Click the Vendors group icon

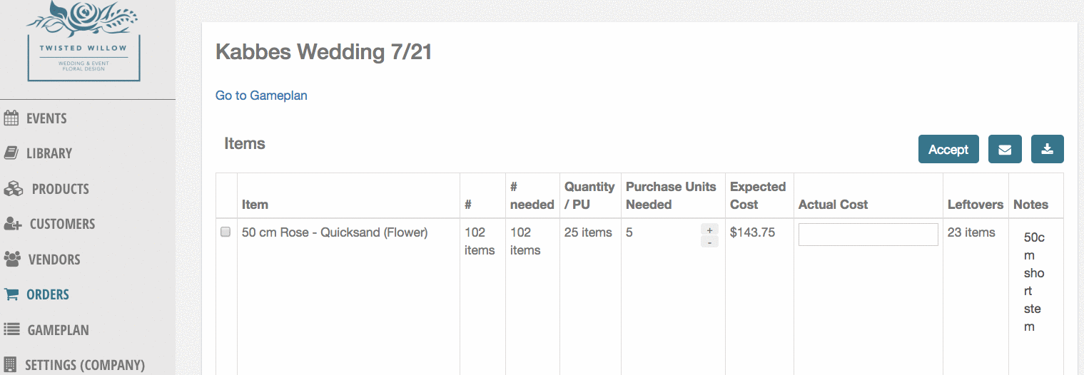click(x=12, y=259)
